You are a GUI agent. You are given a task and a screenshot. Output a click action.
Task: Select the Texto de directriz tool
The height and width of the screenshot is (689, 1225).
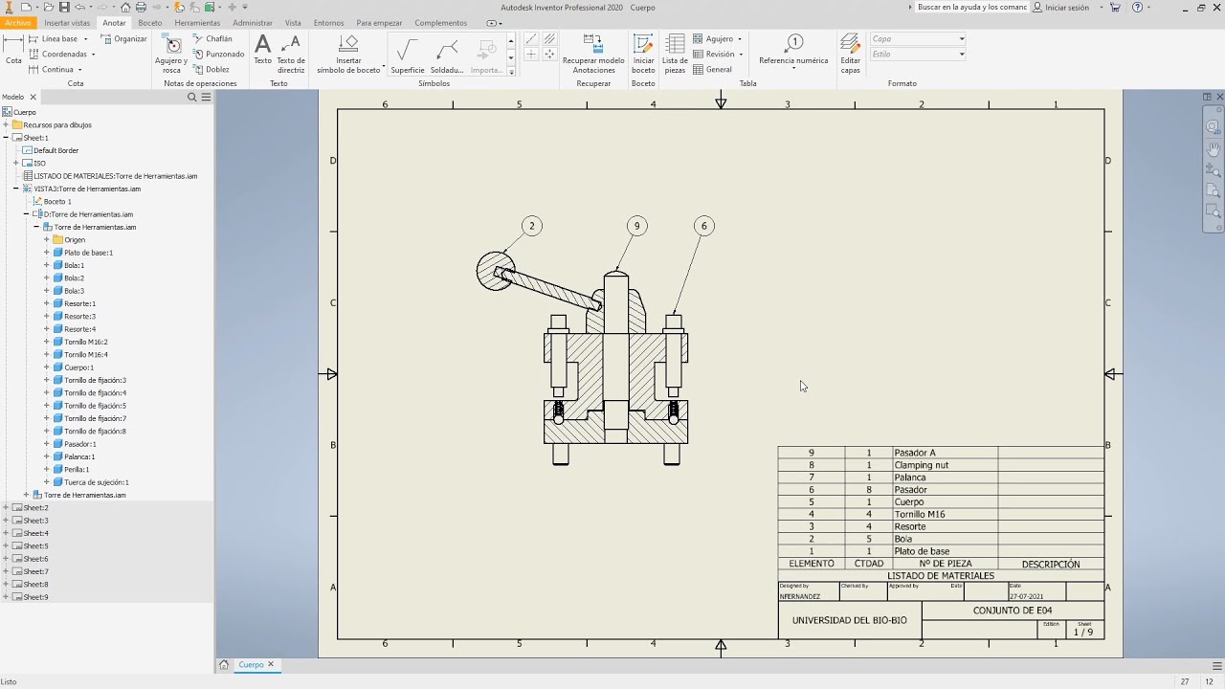[291, 55]
